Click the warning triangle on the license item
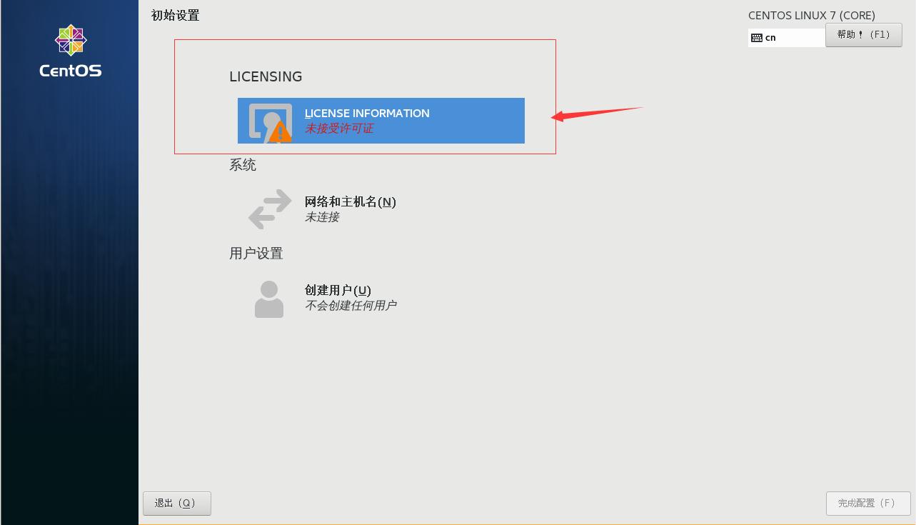The image size is (916, 525). tap(278, 131)
